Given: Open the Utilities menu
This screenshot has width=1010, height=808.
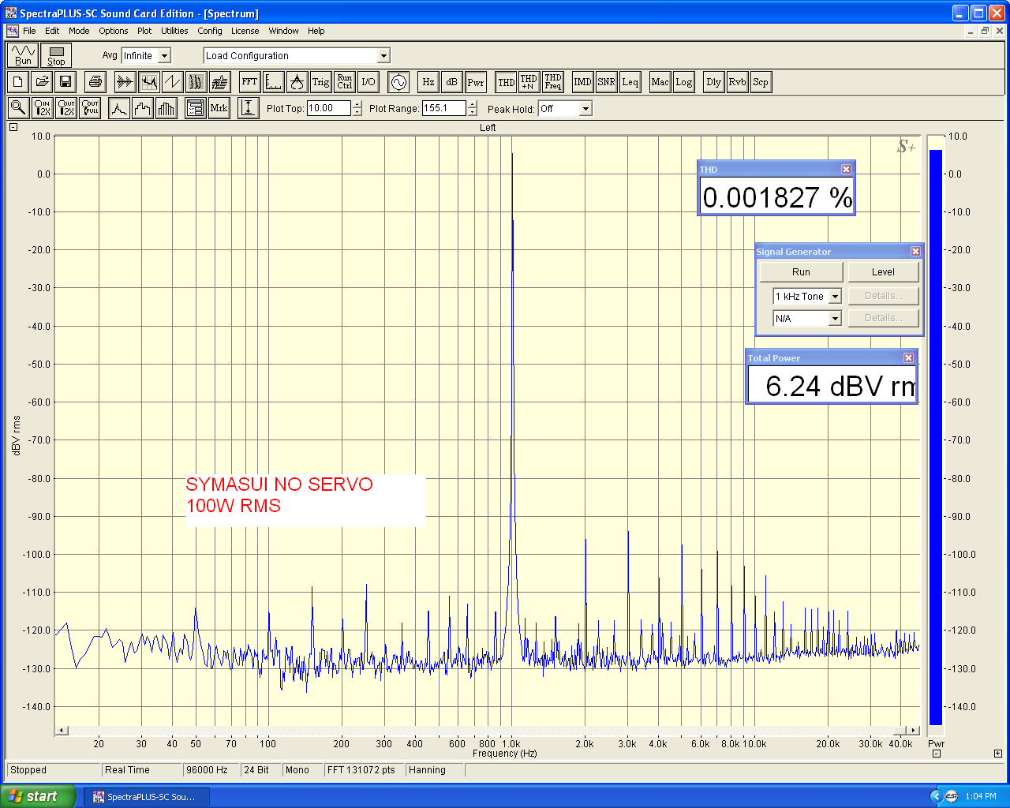Looking at the screenshot, I should (x=174, y=31).
